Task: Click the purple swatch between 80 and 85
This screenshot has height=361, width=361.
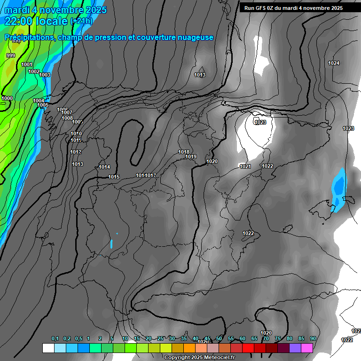Action: click(295, 348)
